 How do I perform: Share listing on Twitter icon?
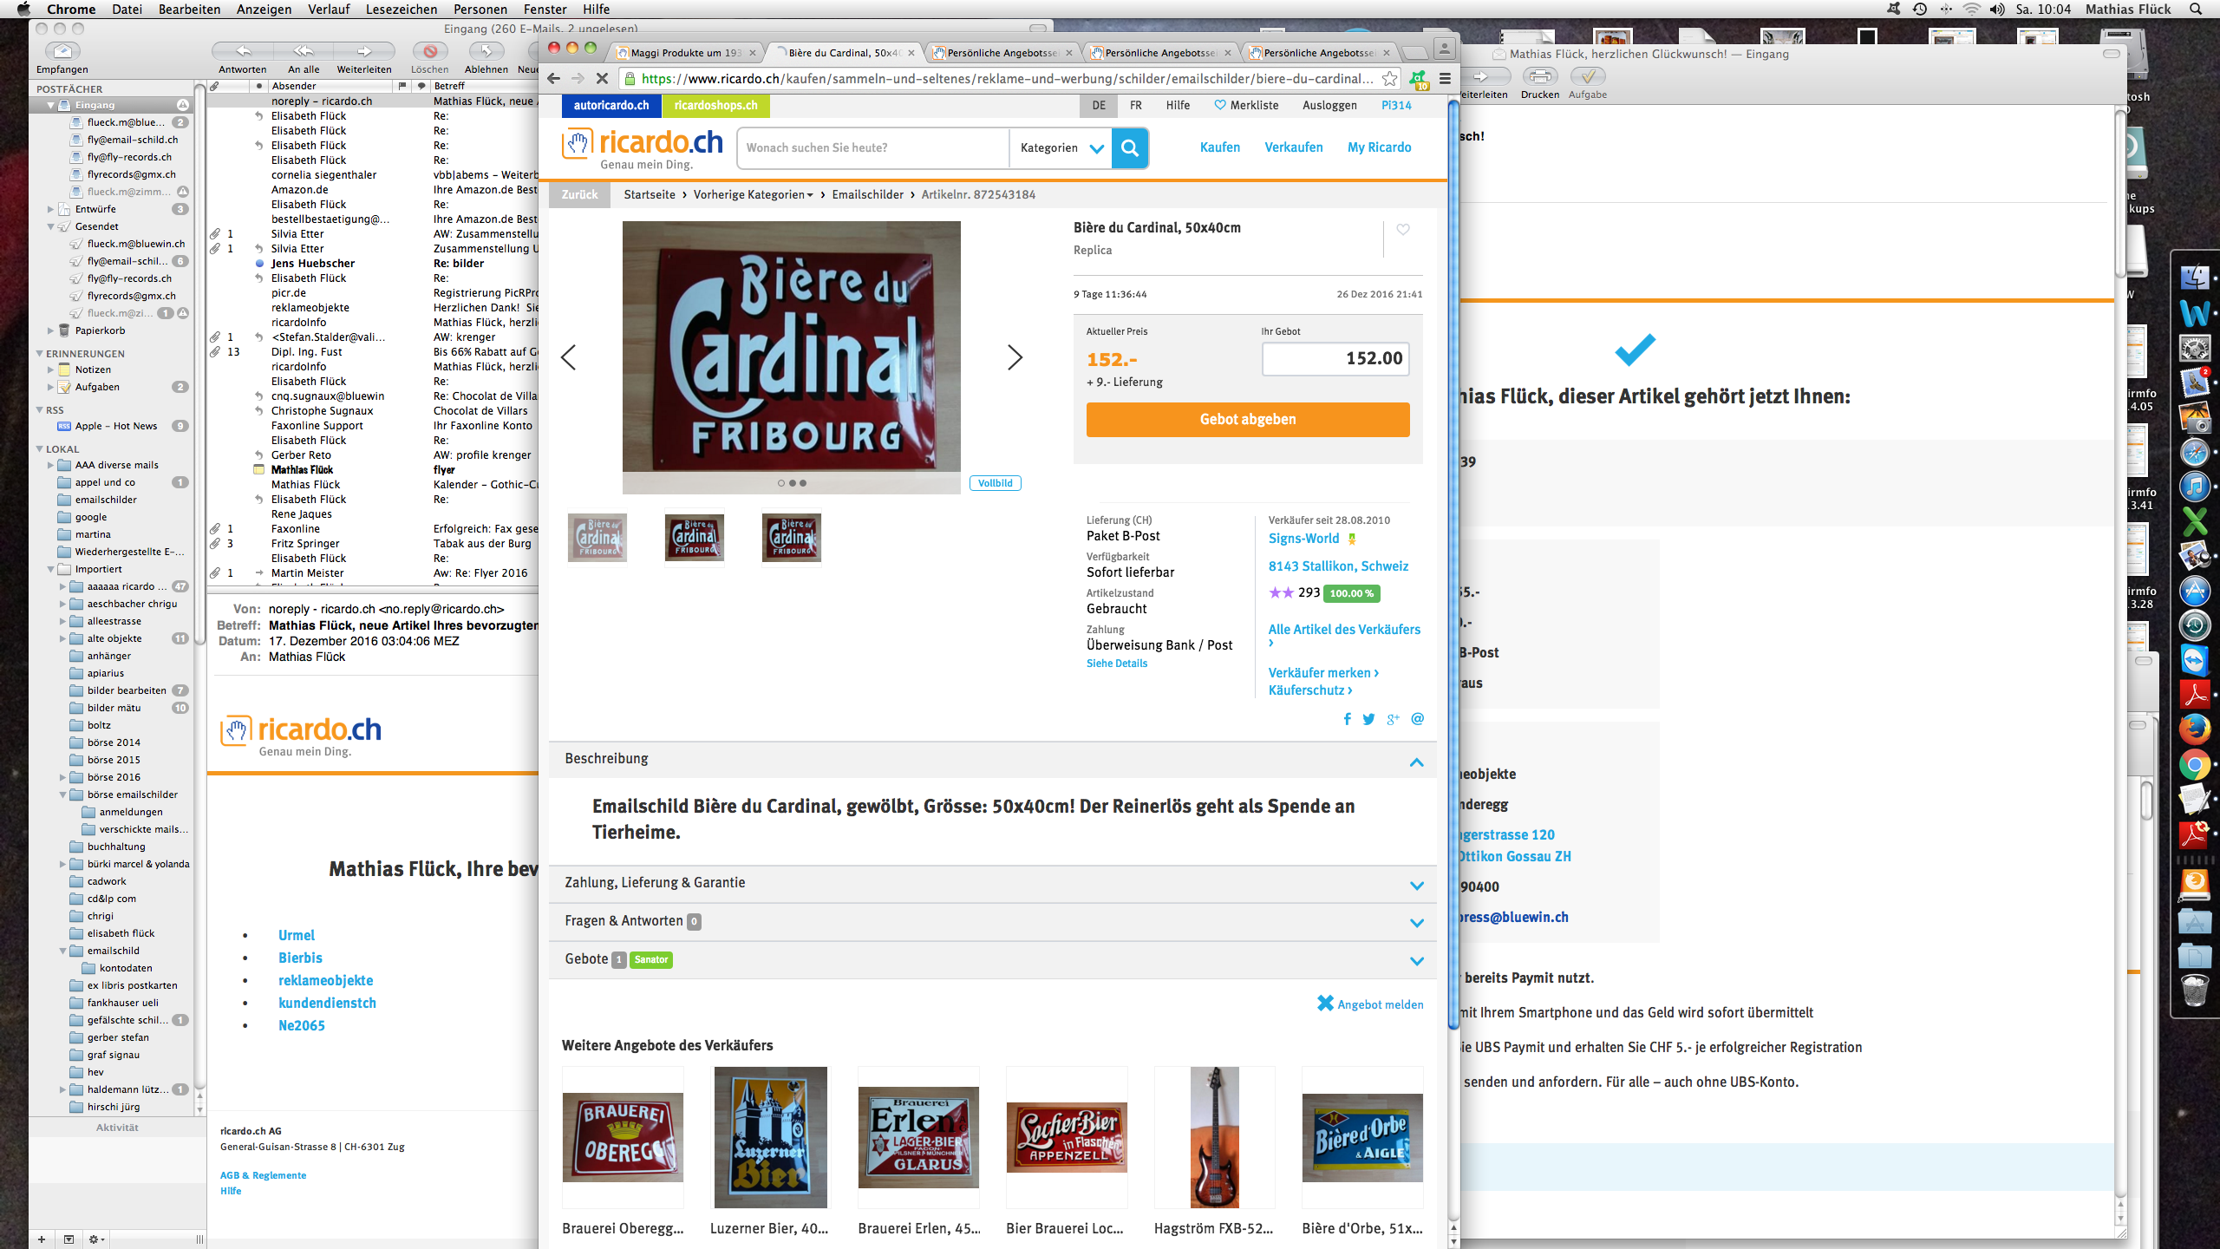point(1368,719)
